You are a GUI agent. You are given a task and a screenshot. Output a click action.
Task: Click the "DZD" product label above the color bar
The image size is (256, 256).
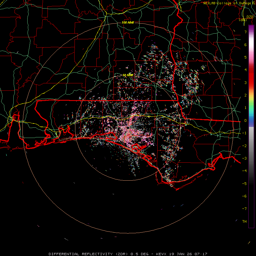tap(250, 17)
